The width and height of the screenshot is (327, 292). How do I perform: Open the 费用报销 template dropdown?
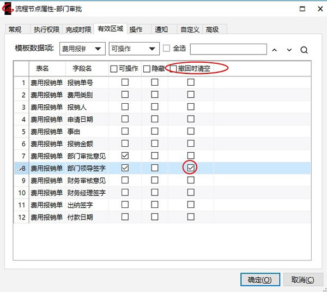(x=81, y=49)
